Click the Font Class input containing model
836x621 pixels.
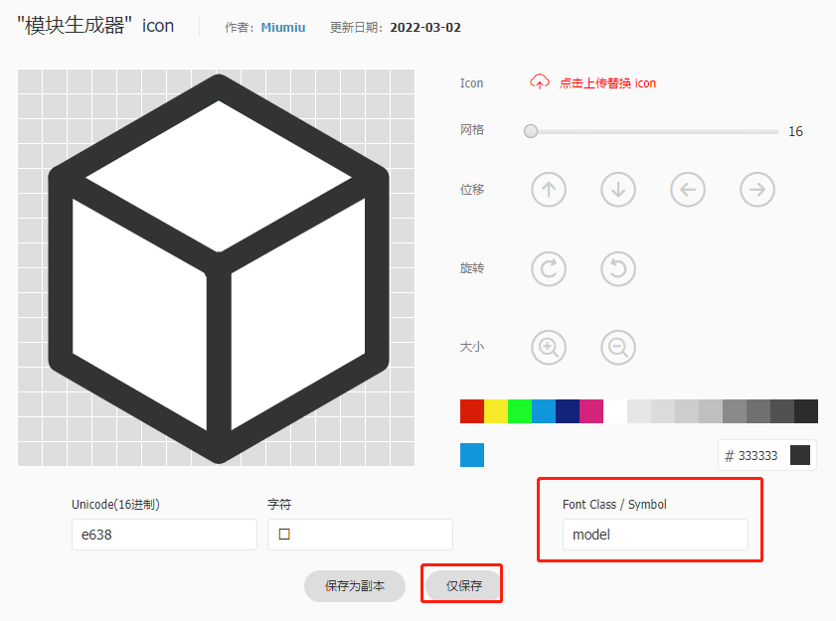point(655,535)
